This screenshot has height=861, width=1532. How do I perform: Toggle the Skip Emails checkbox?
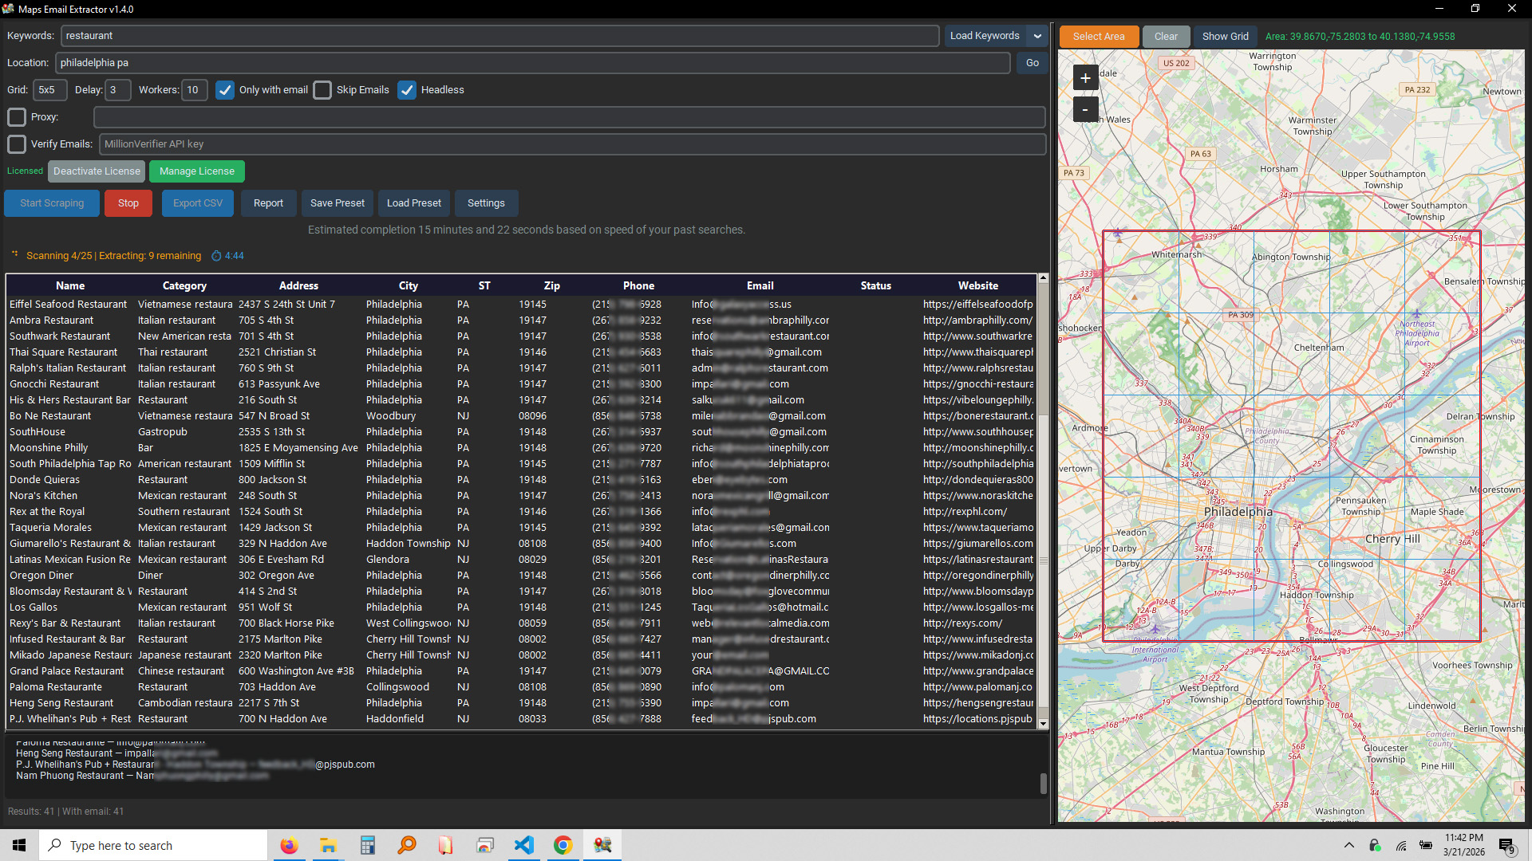pyautogui.click(x=322, y=90)
